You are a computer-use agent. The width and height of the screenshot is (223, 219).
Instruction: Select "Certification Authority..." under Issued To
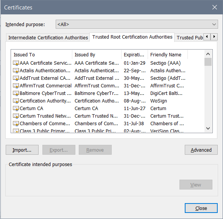coord(45,101)
